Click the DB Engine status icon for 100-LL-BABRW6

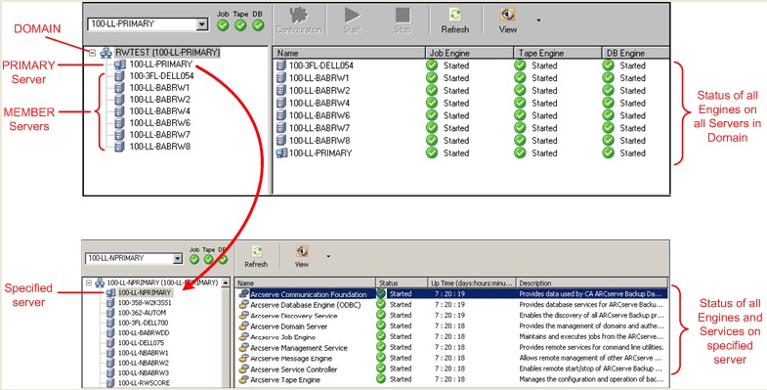608,115
